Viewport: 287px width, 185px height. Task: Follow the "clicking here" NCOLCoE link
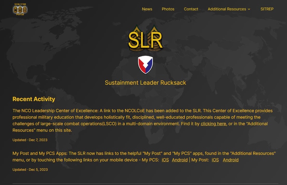213,124
